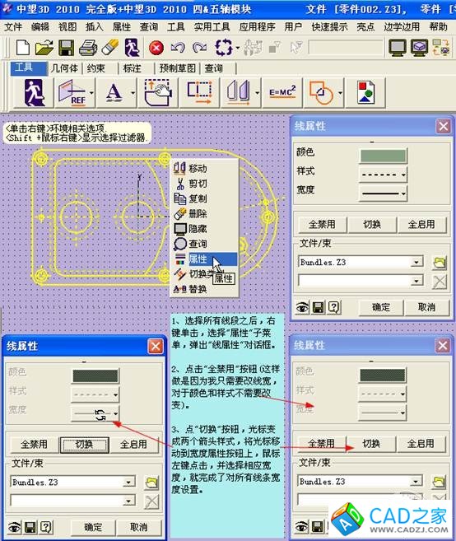Click the square and circle shapes icon
Image resolution: width=456 pixels, height=541 pixels.
[x=321, y=92]
